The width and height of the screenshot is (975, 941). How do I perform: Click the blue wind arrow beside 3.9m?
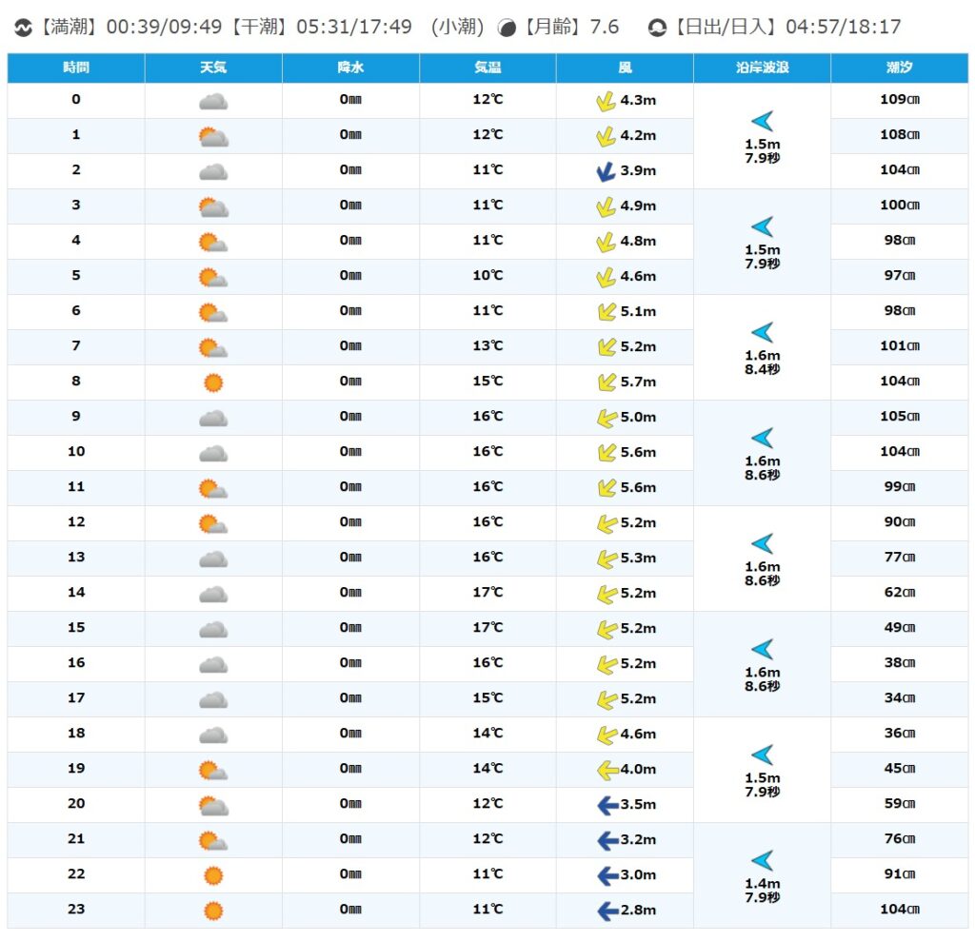tap(605, 171)
